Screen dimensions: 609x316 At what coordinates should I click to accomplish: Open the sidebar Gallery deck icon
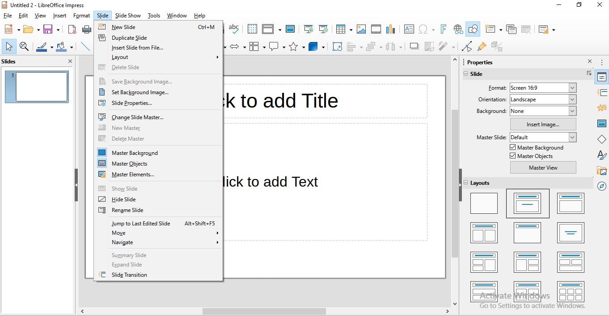[602, 170]
